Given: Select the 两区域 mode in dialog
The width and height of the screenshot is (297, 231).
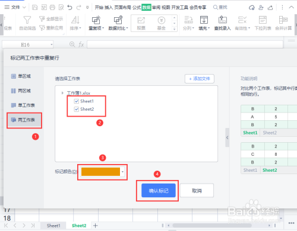Looking at the screenshot, I should click(x=21, y=91).
